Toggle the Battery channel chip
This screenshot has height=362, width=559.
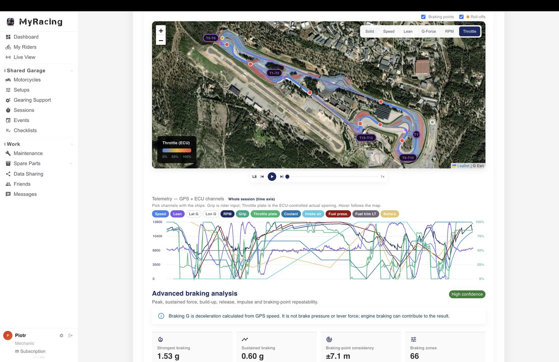pyautogui.click(x=390, y=214)
